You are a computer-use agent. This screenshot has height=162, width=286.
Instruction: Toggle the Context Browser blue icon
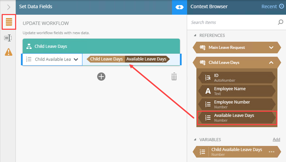pyautogui.click(x=180, y=7)
